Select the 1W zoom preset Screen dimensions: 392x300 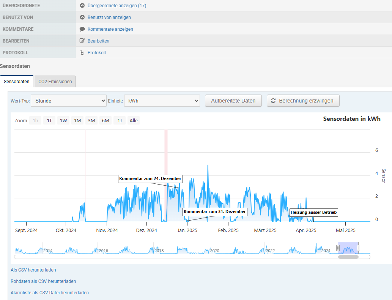pos(63,120)
